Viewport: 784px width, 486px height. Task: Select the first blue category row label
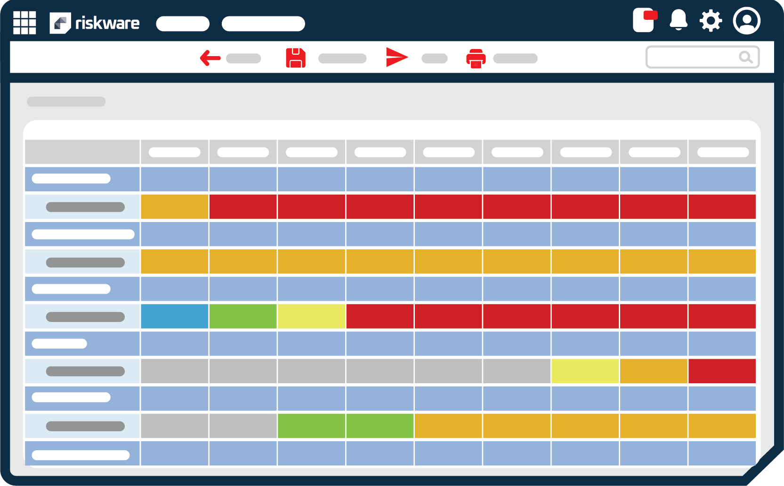[71, 179]
